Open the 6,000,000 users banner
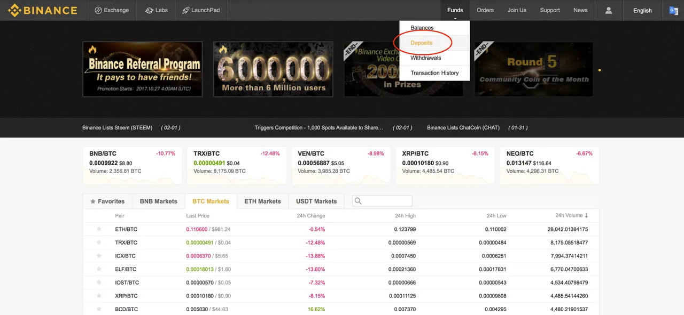The image size is (684, 315). [273, 69]
